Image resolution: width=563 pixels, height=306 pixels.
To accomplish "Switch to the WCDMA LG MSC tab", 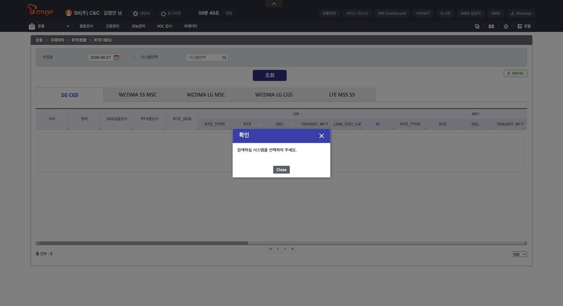I will coord(206,95).
